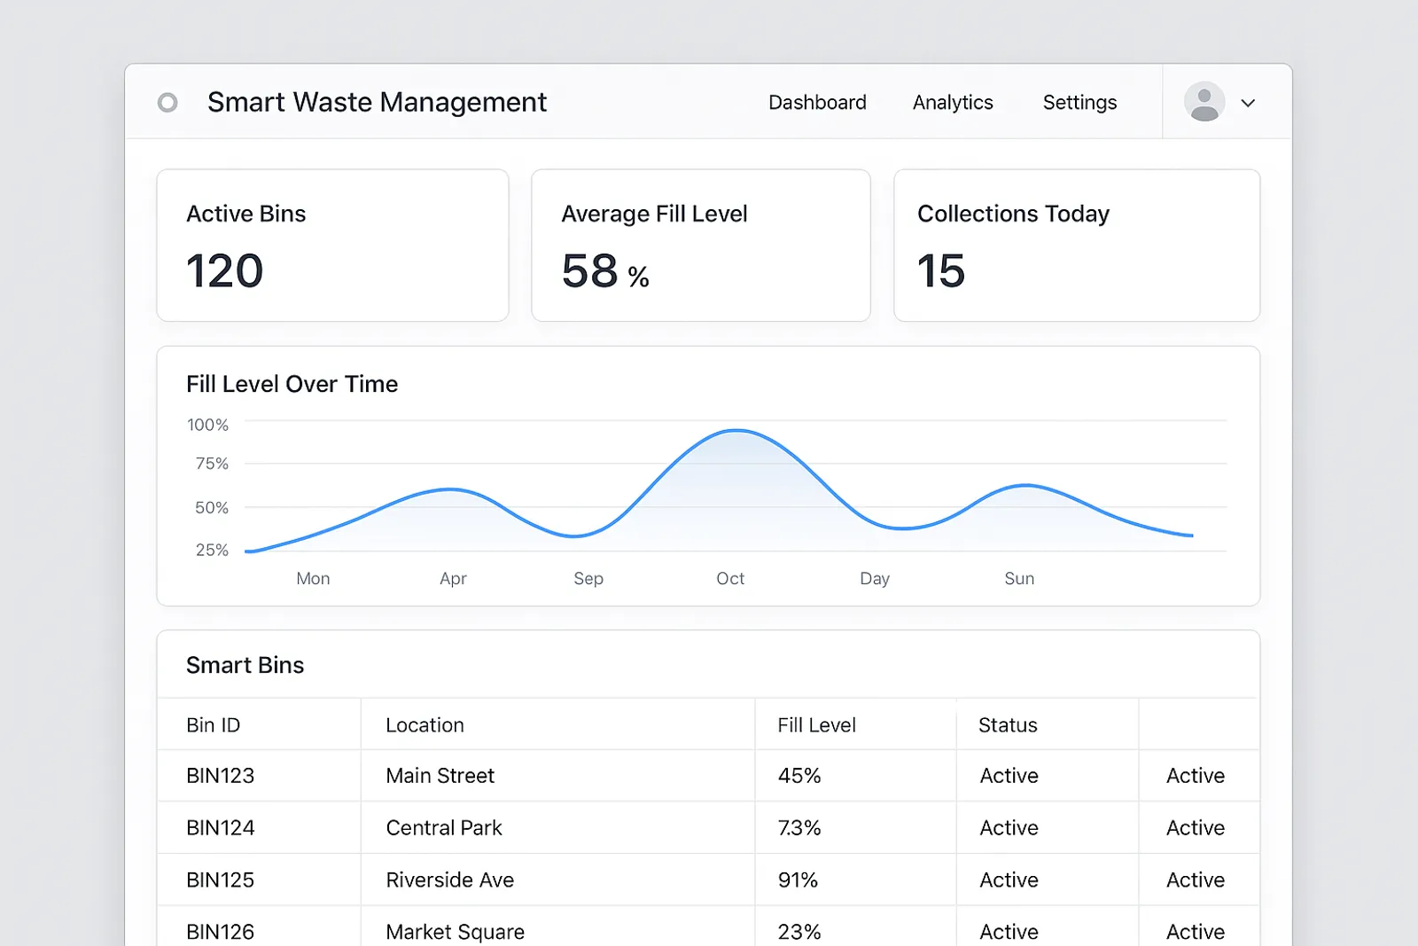Select the 100% axis label
This screenshot has width=1418, height=946.
pos(207,425)
